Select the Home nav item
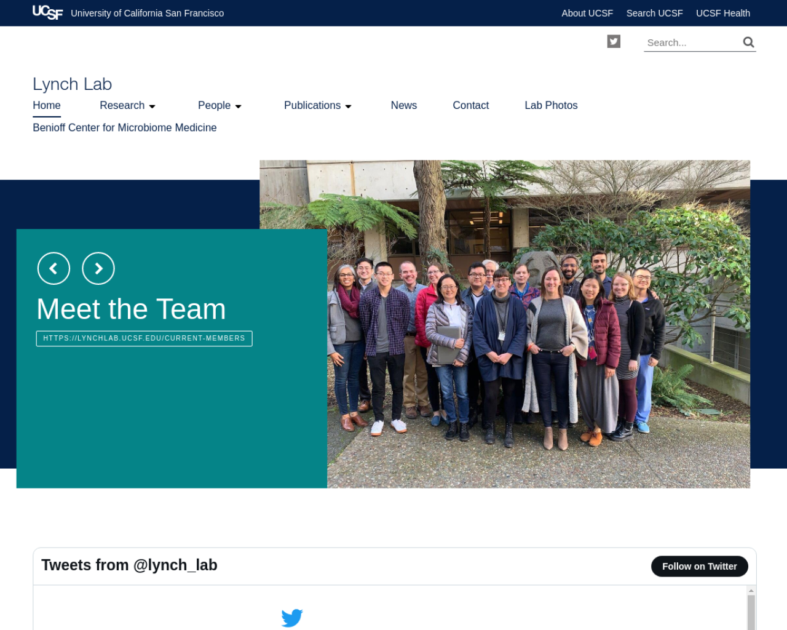This screenshot has height=630, width=787. click(47, 105)
